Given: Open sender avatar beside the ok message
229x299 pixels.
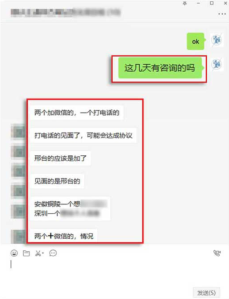Looking at the screenshot, I should coord(217,40).
